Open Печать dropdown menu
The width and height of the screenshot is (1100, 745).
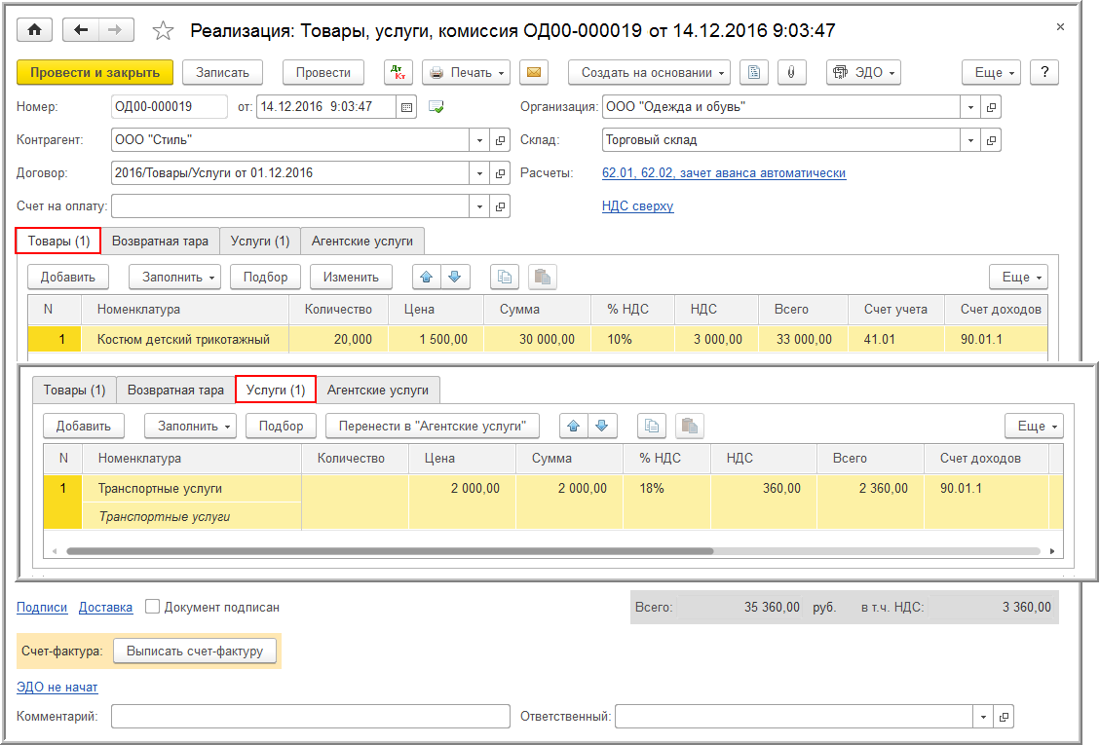466,72
